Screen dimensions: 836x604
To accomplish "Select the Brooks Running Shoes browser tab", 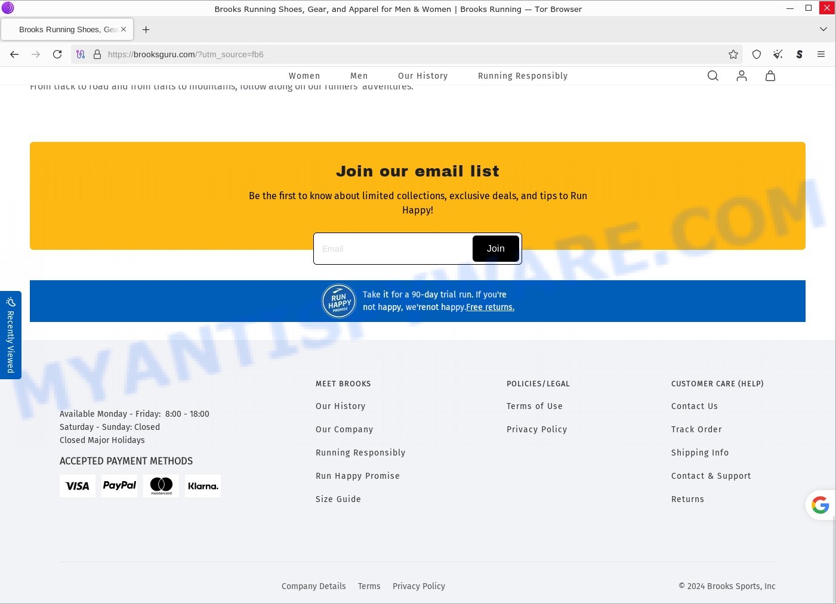I will tap(67, 29).
